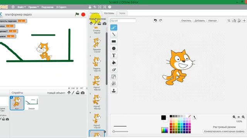Click the crop icon in paint editor
247x138 pixels.
coord(229,21)
